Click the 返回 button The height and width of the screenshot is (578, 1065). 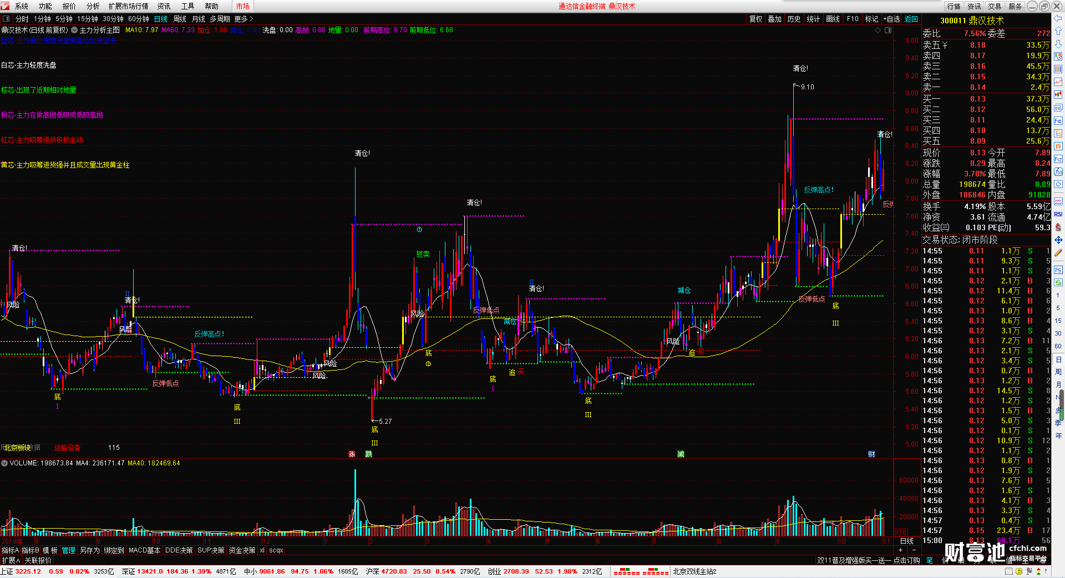coord(911,19)
